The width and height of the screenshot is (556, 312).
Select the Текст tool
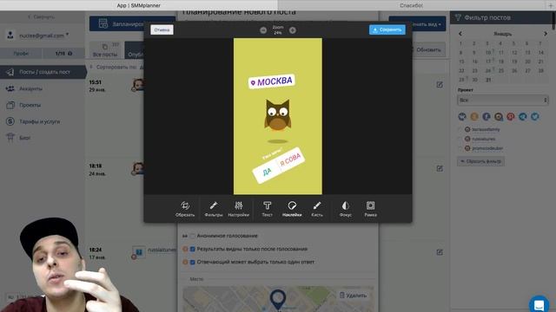click(x=267, y=209)
